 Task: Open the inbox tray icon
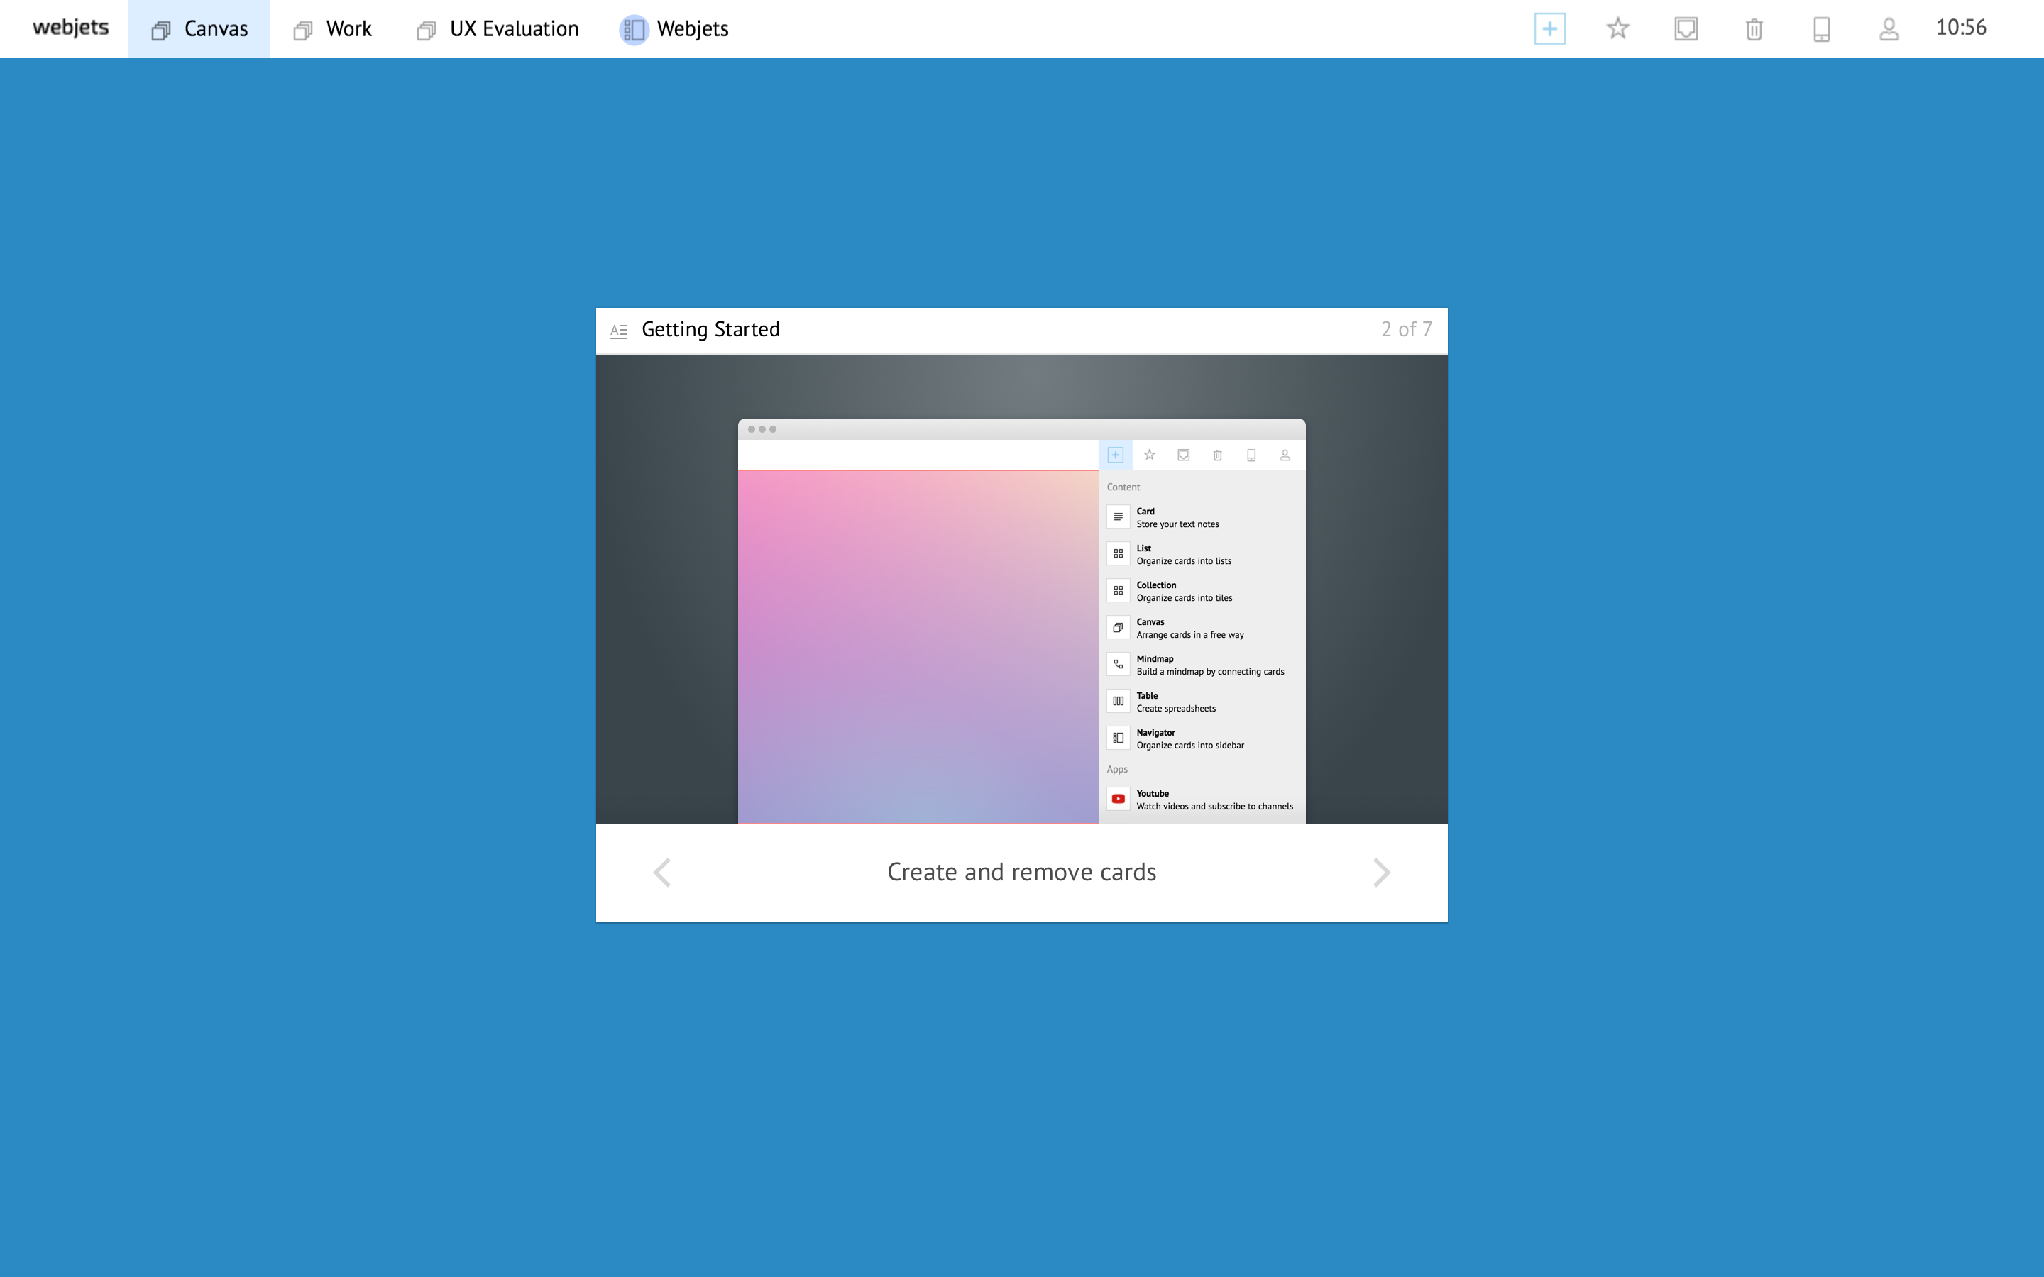click(x=1686, y=28)
